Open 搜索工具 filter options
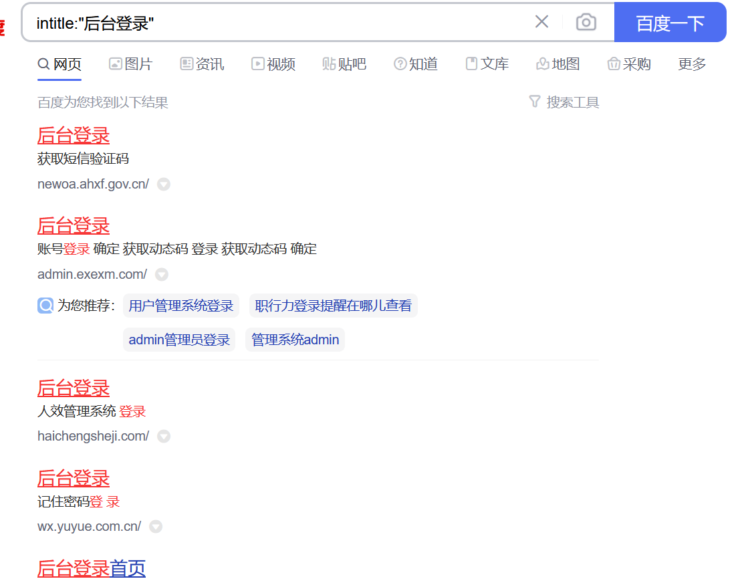This screenshot has height=585, width=744. click(564, 102)
